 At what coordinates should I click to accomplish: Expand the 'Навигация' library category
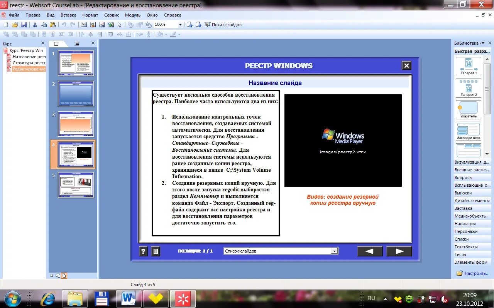pos(472,224)
